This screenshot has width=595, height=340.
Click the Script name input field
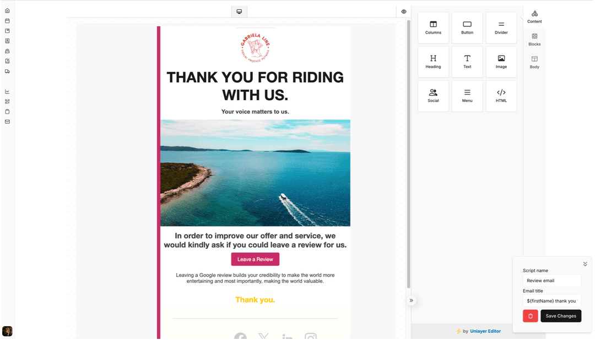(x=551, y=281)
